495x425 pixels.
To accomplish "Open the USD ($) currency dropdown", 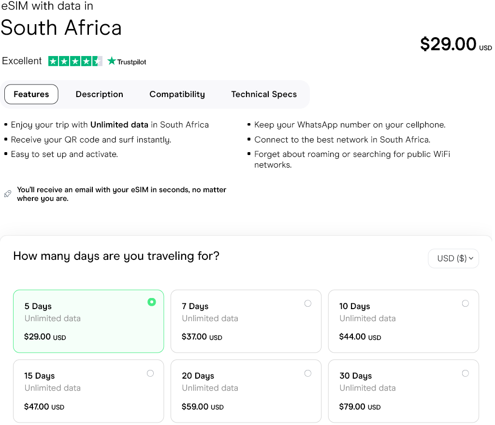I will (x=453, y=258).
